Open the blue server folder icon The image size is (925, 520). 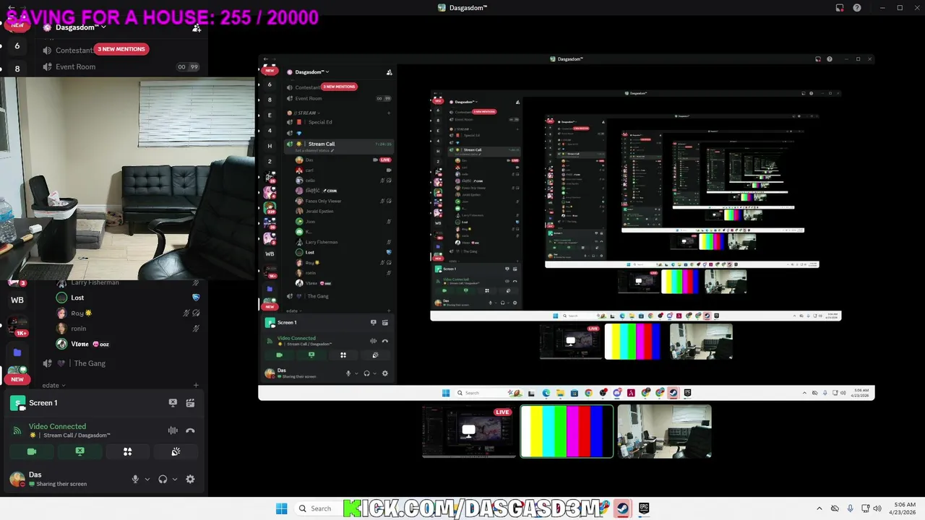[17, 352]
